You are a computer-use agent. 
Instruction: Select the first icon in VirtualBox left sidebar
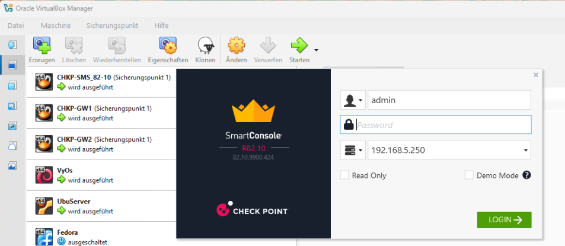(x=12, y=45)
